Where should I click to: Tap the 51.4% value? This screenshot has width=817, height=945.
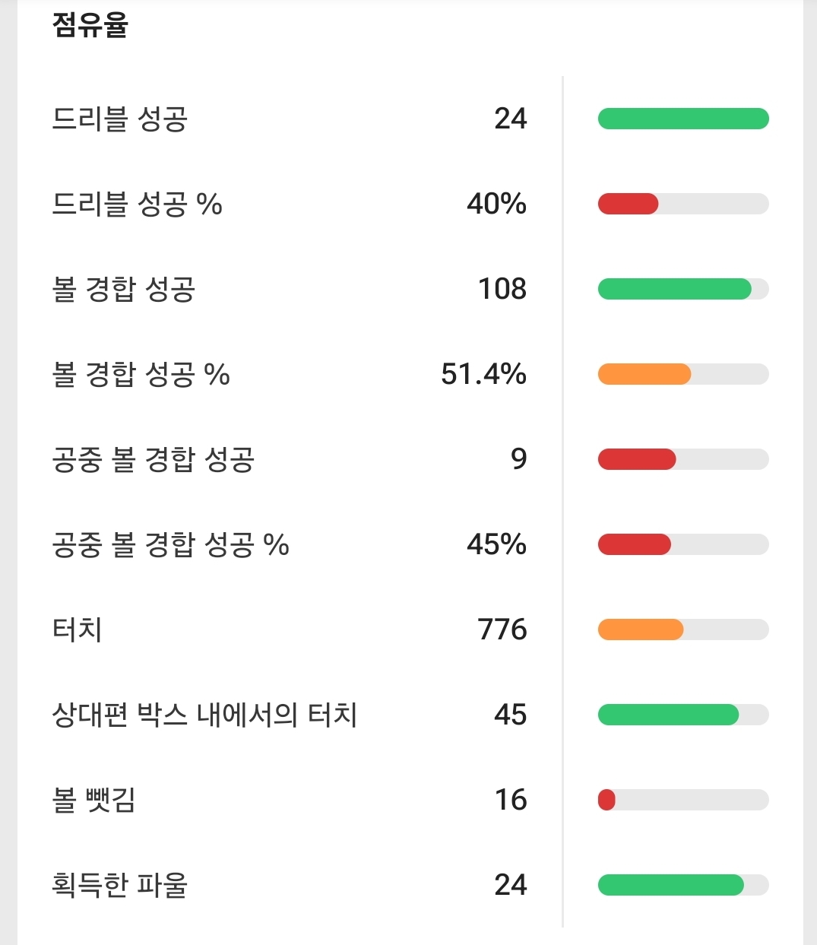[483, 374]
